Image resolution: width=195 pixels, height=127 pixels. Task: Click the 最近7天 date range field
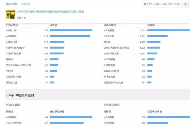click(162, 4)
